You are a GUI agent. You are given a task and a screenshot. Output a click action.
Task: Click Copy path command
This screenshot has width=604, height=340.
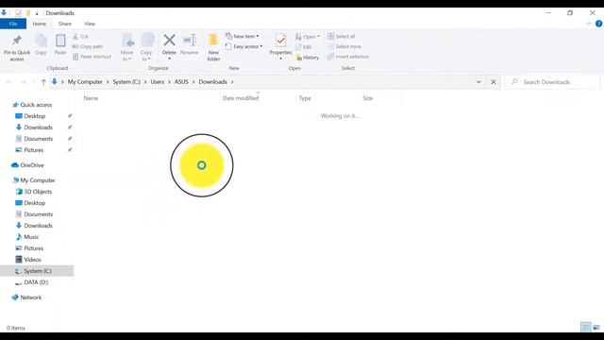pyautogui.click(x=88, y=46)
